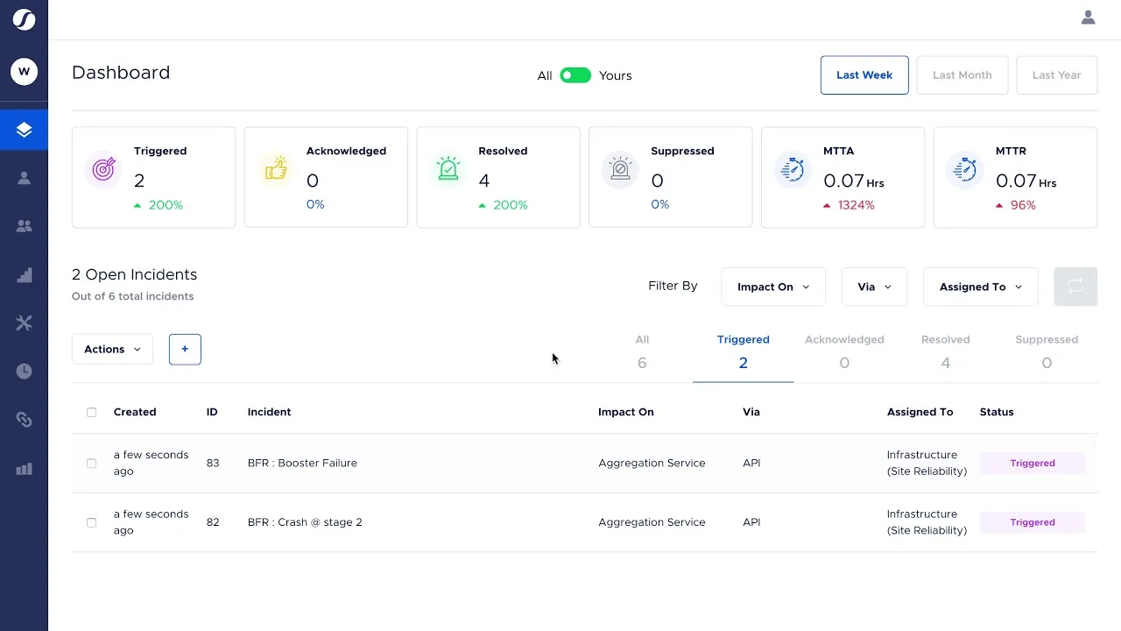
Task: Click the refresh icon button beside filters
Action: click(1075, 287)
